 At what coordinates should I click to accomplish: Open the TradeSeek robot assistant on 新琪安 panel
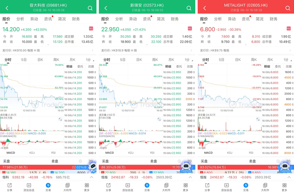pyautogui.click(x=186, y=167)
